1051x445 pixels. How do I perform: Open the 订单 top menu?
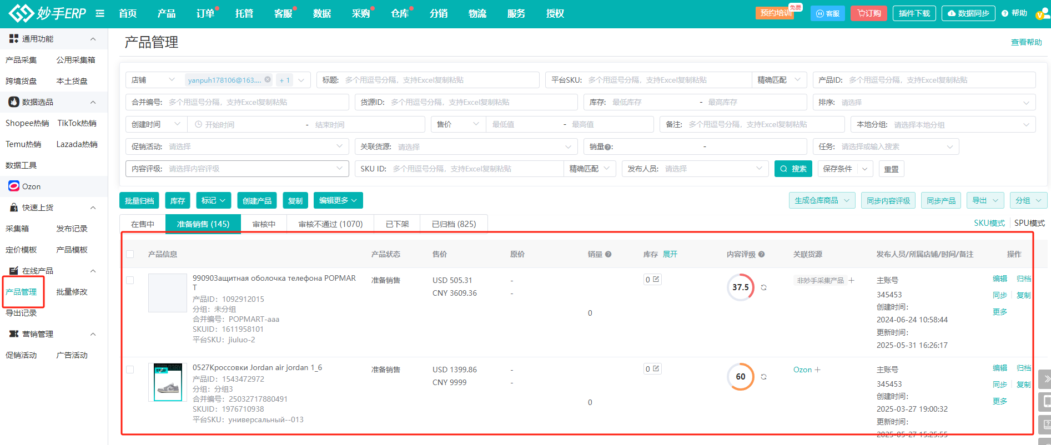coord(205,13)
